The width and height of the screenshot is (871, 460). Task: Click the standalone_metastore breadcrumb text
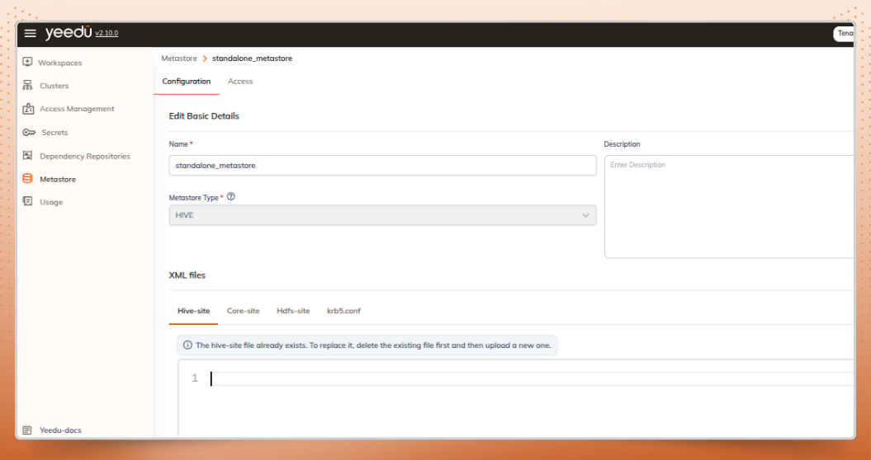click(x=252, y=59)
